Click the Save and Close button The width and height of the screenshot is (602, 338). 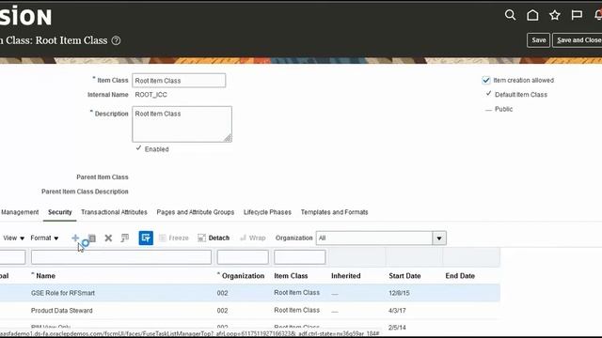pos(578,40)
